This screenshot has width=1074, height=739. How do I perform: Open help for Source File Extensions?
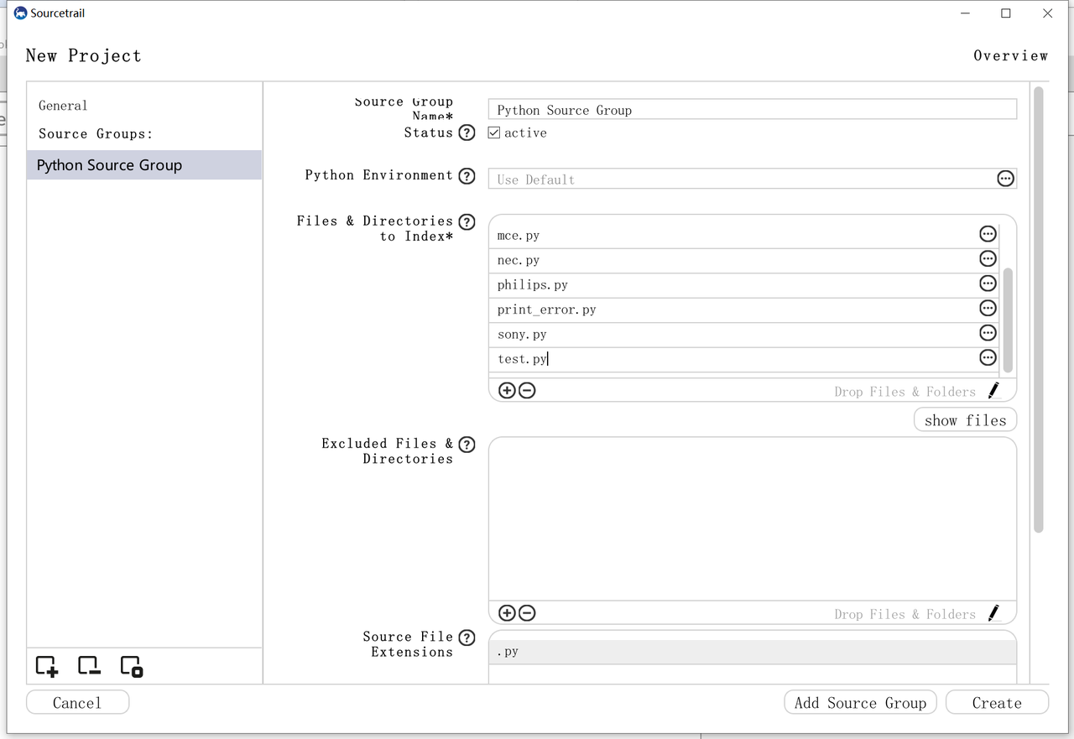467,638
